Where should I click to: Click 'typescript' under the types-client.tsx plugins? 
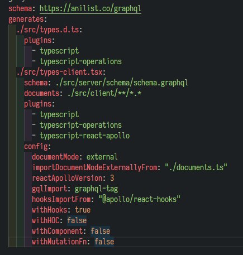(x=59, y=114)
